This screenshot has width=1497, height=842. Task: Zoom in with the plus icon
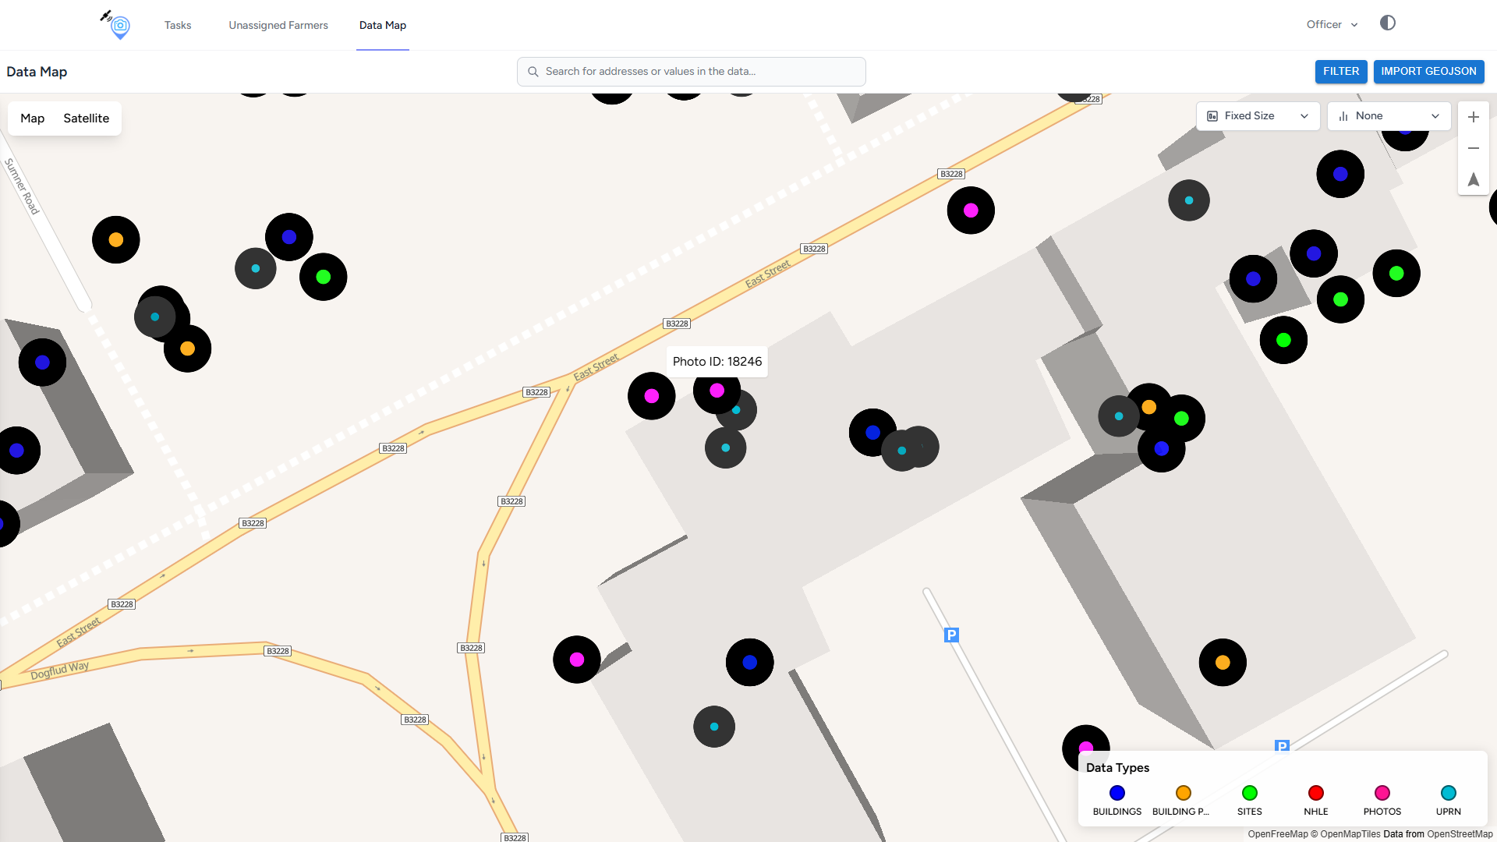(x=1473, y=117)
